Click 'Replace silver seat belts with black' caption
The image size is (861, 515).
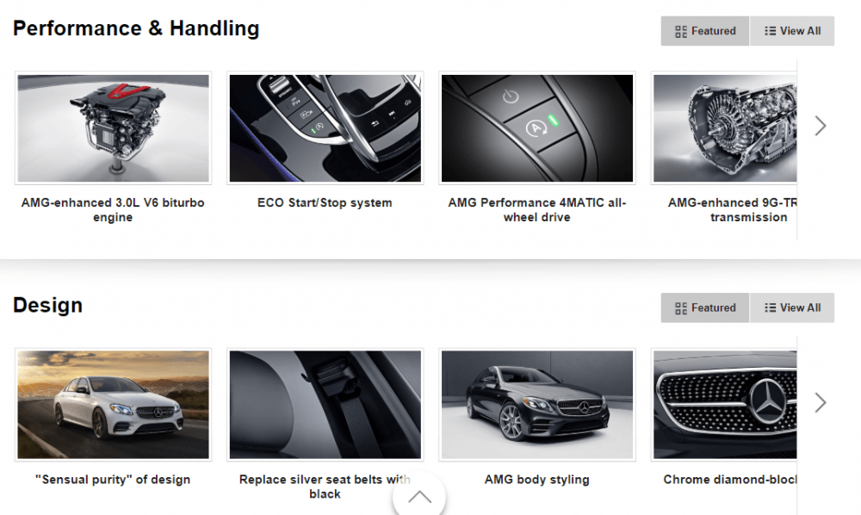pyautogui.click(x=325, y=487)
